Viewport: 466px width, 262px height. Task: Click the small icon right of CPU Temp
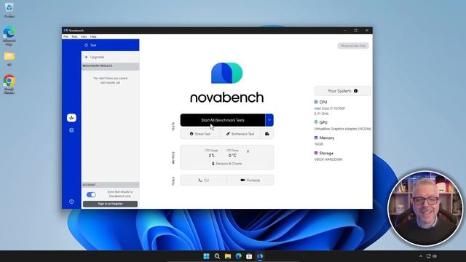248,151
